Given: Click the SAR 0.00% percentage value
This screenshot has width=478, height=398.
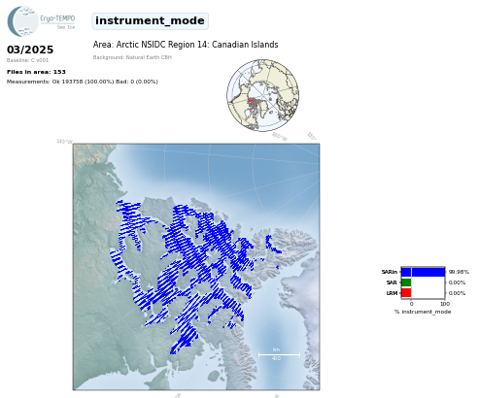Looking at the screenshot, I should (457, 282).
